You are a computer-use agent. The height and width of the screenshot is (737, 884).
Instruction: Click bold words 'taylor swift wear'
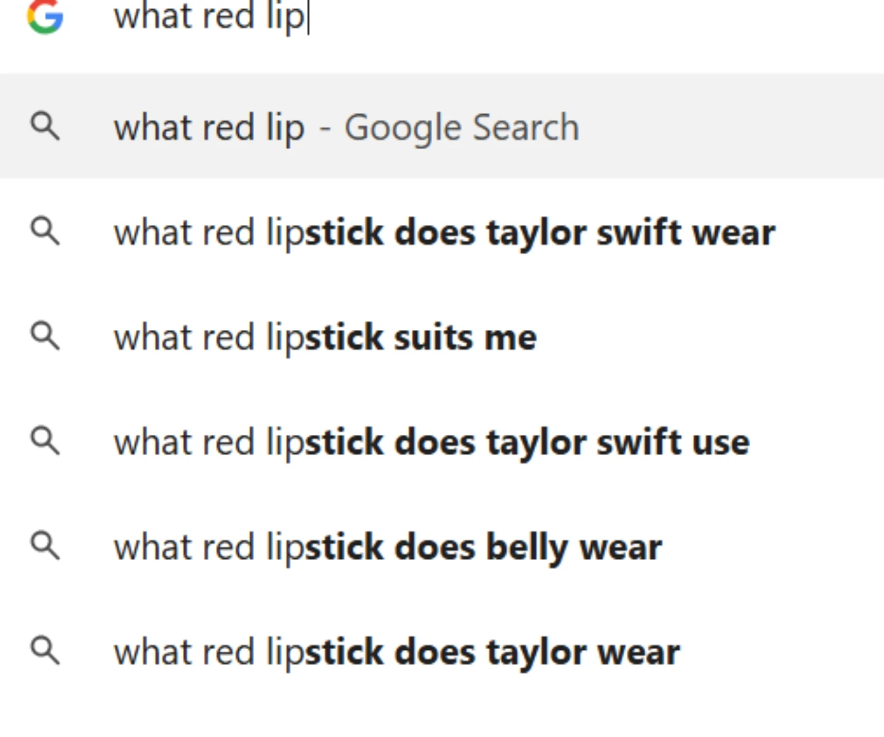point(630,233)
